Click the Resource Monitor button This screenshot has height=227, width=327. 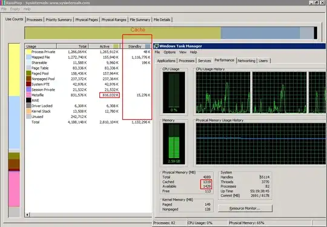point(245,208)
